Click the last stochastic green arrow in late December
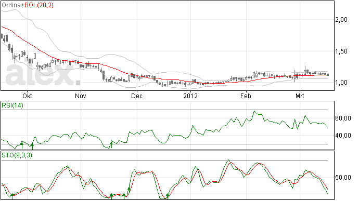Image resolution: width=359 pixels, height=201 pixels. point(168,196)
